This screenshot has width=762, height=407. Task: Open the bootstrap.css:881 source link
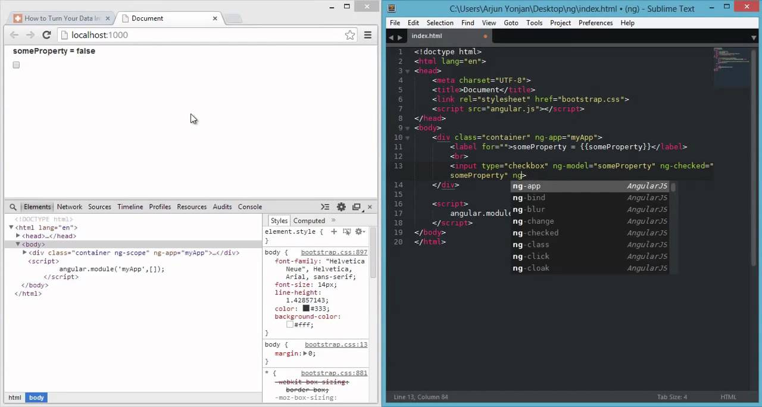(334, 373)
